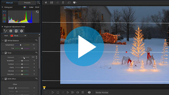The width and height of the screenshot is (169, 95).
Task: Select the adjustment selection (crosshair) tool
Action: click(11, 31)
